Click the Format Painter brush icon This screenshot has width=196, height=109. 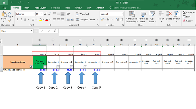pos(10,21)
